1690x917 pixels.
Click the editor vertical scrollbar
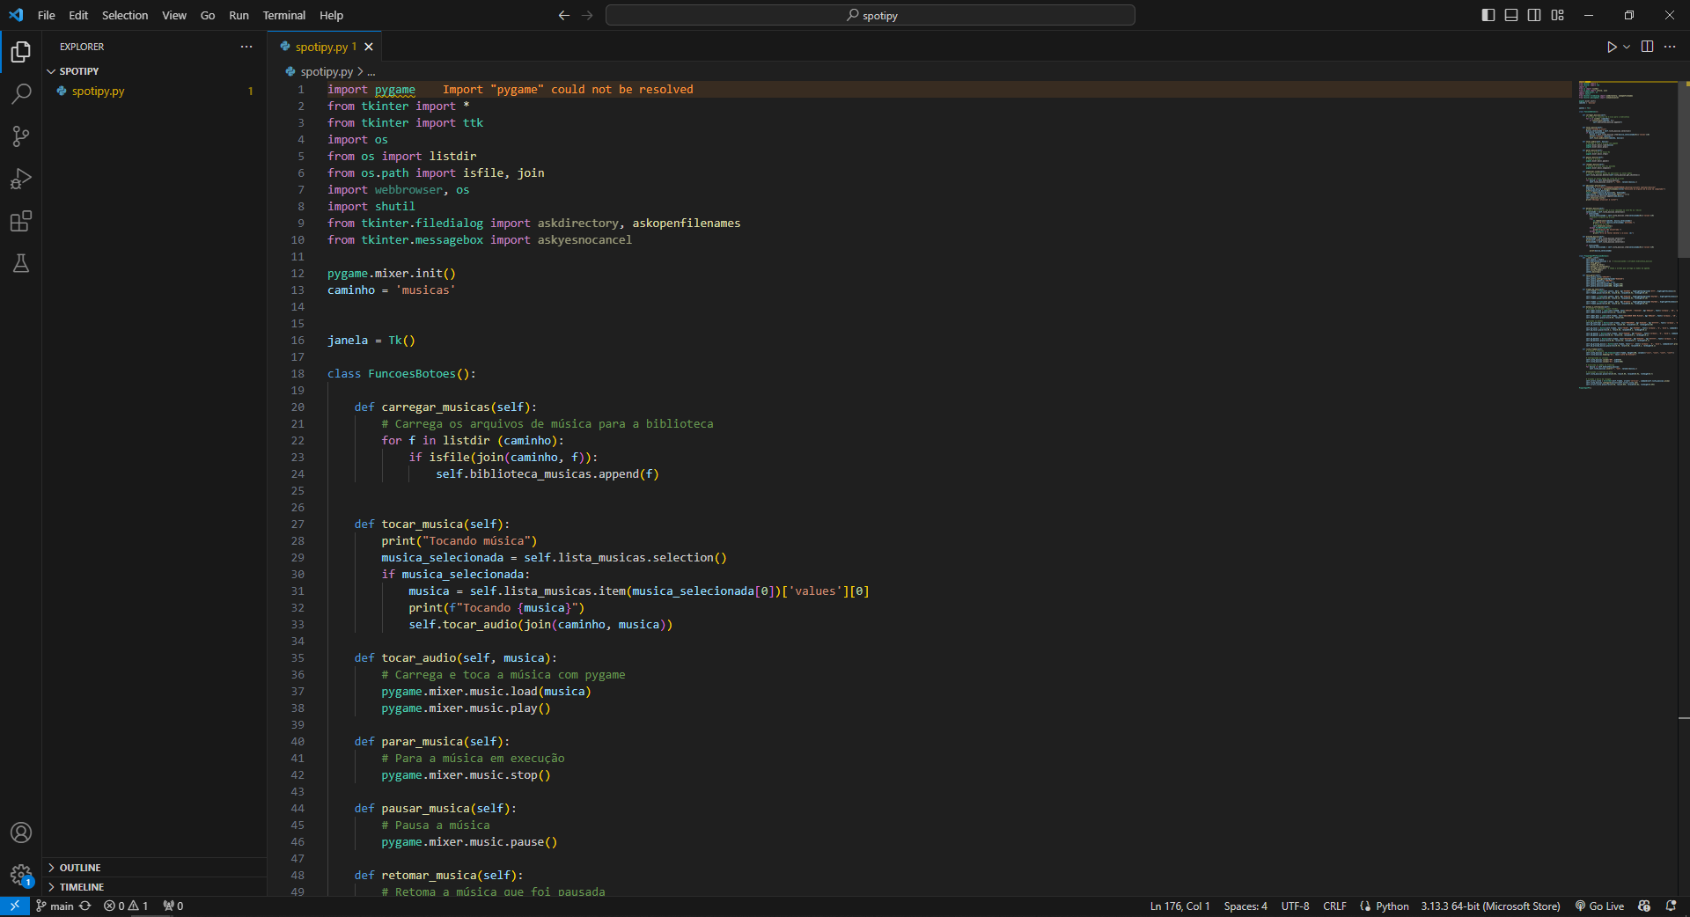point(1683,170)
